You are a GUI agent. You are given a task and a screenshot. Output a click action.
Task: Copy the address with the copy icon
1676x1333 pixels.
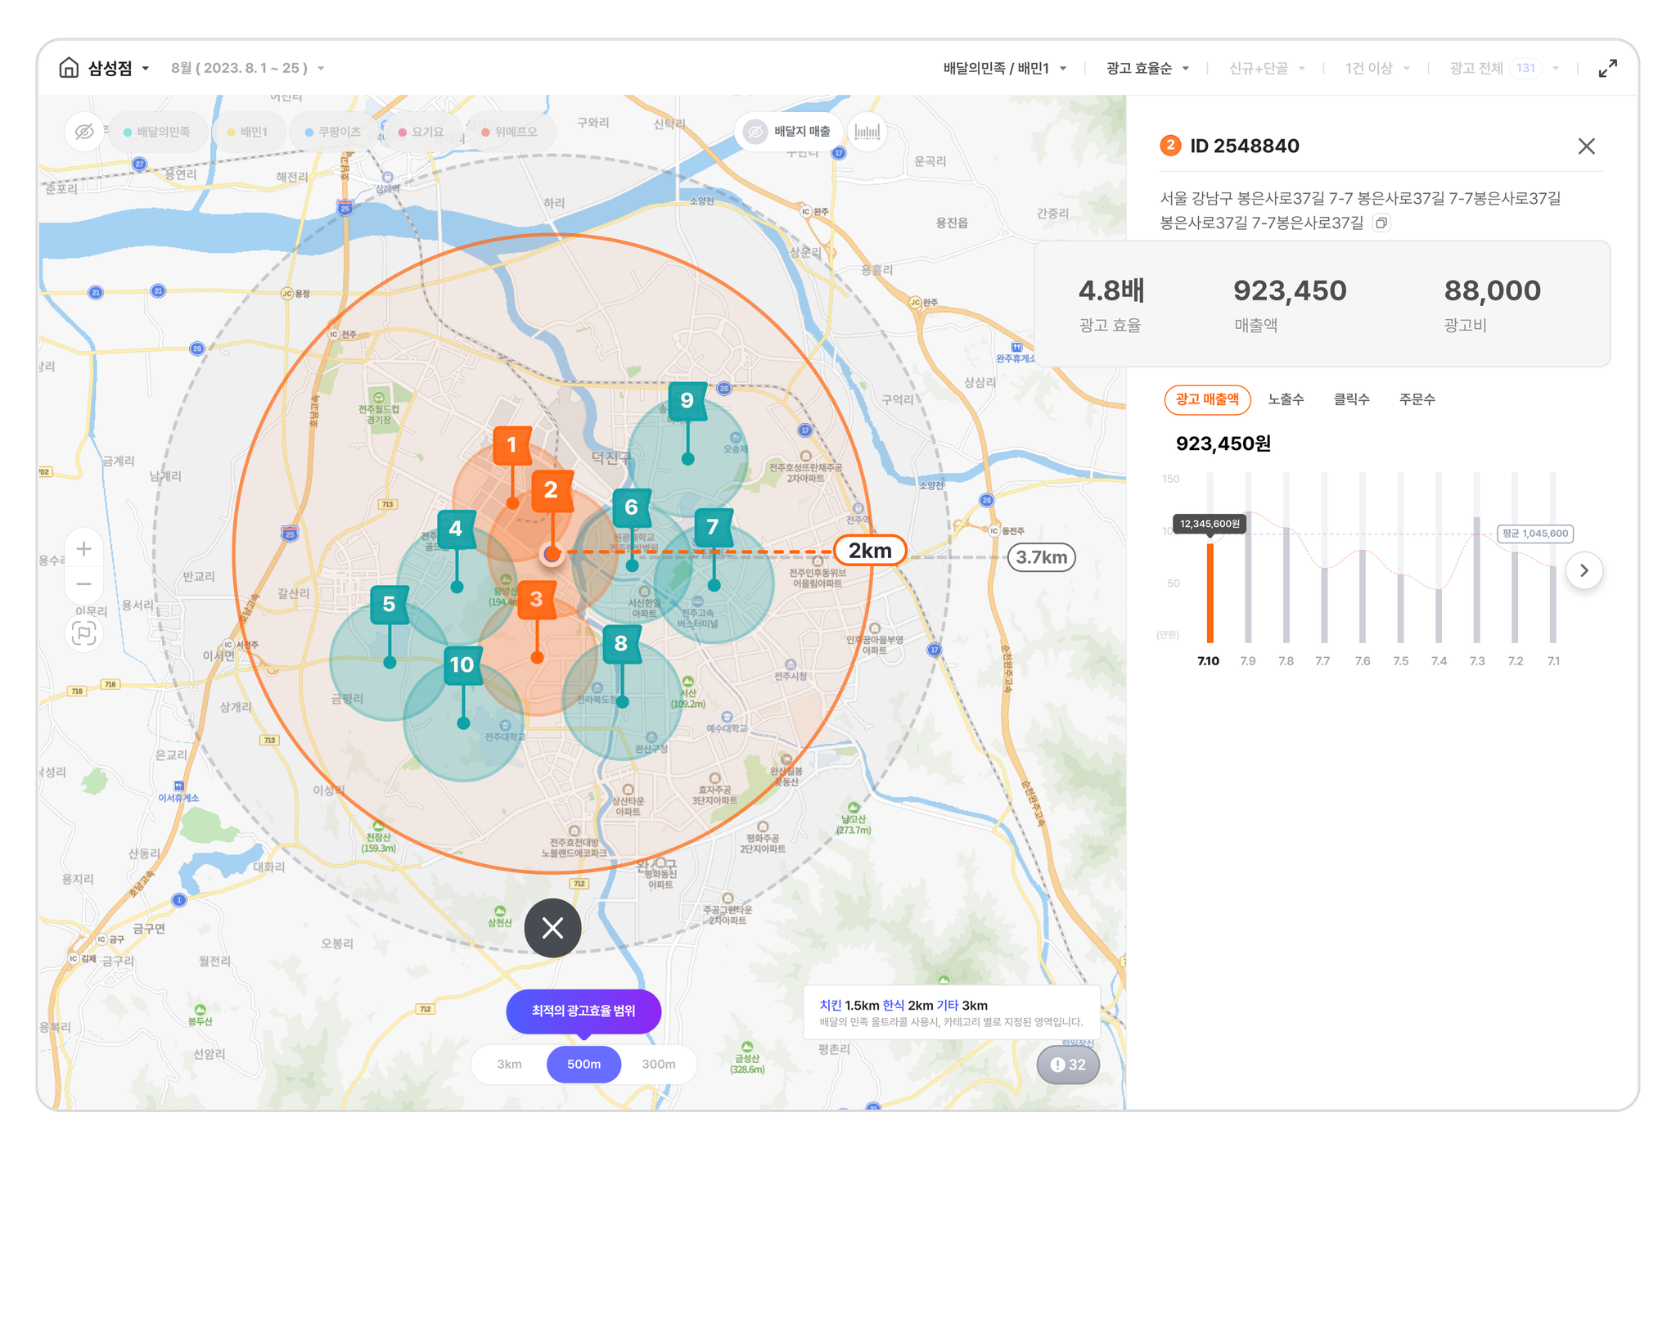tap(1381, 223)
